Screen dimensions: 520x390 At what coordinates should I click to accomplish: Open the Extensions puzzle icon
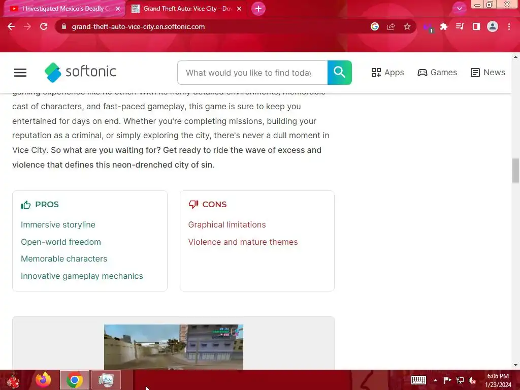click(444, 26)
